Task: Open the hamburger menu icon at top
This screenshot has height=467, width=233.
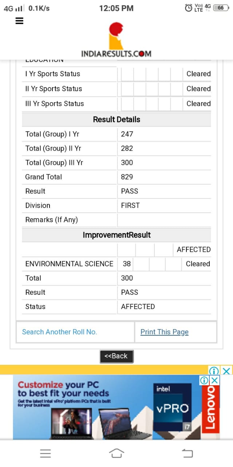Action: click(x=19, y=21)
